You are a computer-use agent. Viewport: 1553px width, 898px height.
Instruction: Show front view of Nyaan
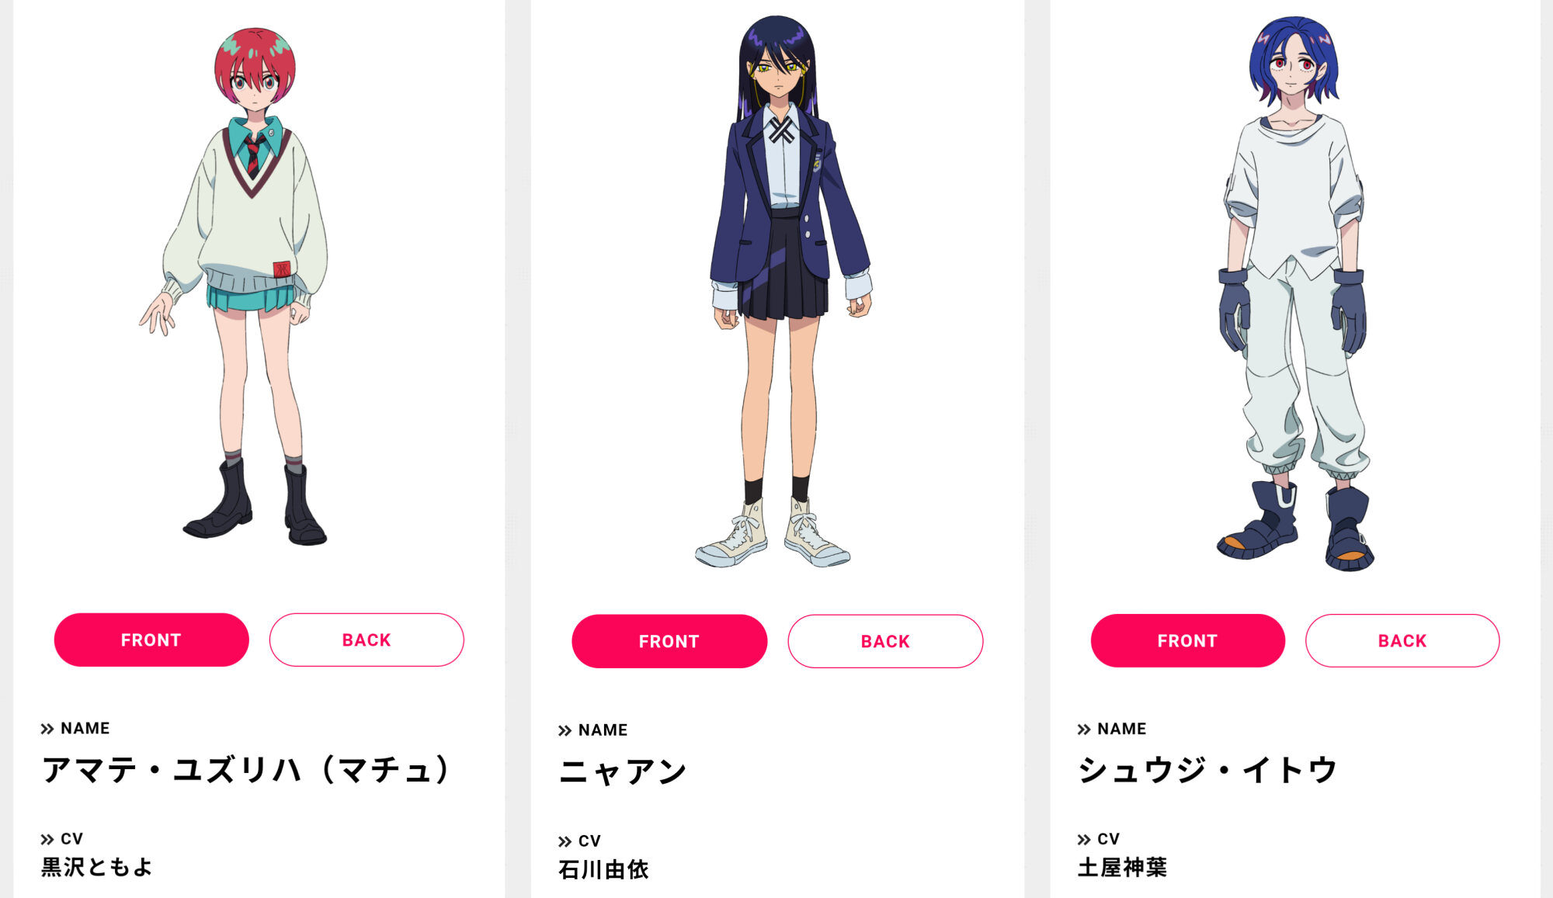(669, 642)
